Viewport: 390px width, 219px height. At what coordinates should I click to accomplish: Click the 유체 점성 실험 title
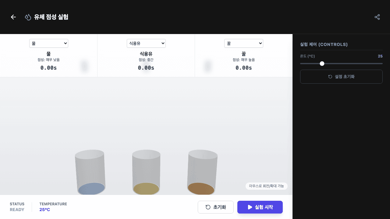pos(51,17)
